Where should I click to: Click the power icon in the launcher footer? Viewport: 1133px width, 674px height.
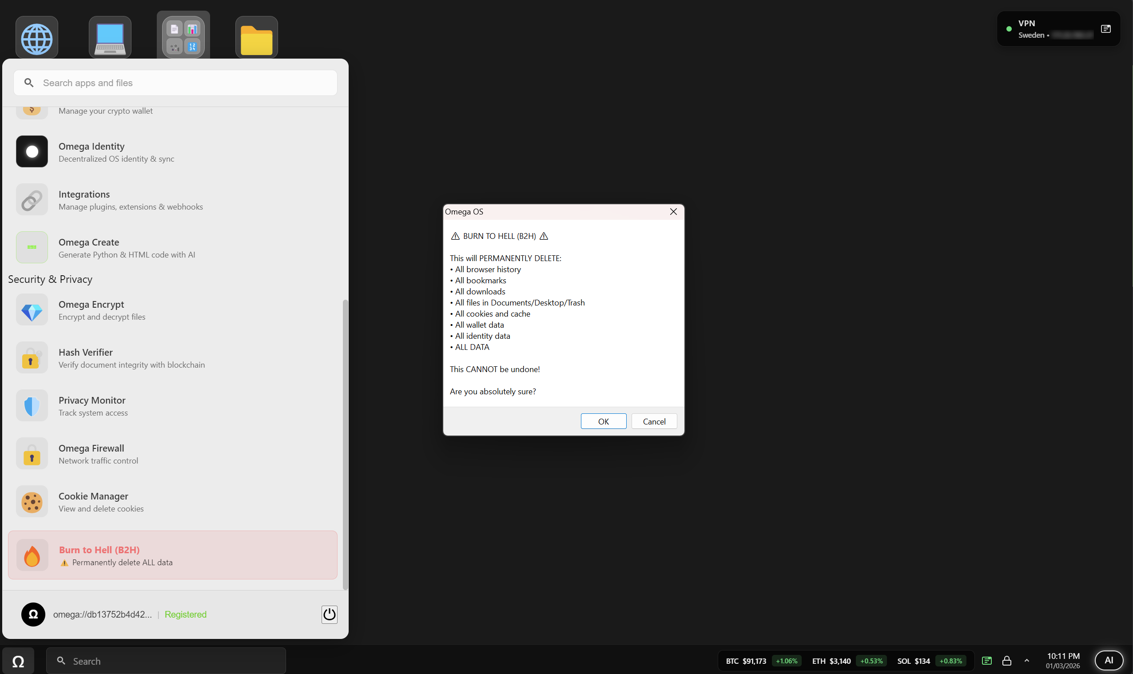click(x=329, y=614)
